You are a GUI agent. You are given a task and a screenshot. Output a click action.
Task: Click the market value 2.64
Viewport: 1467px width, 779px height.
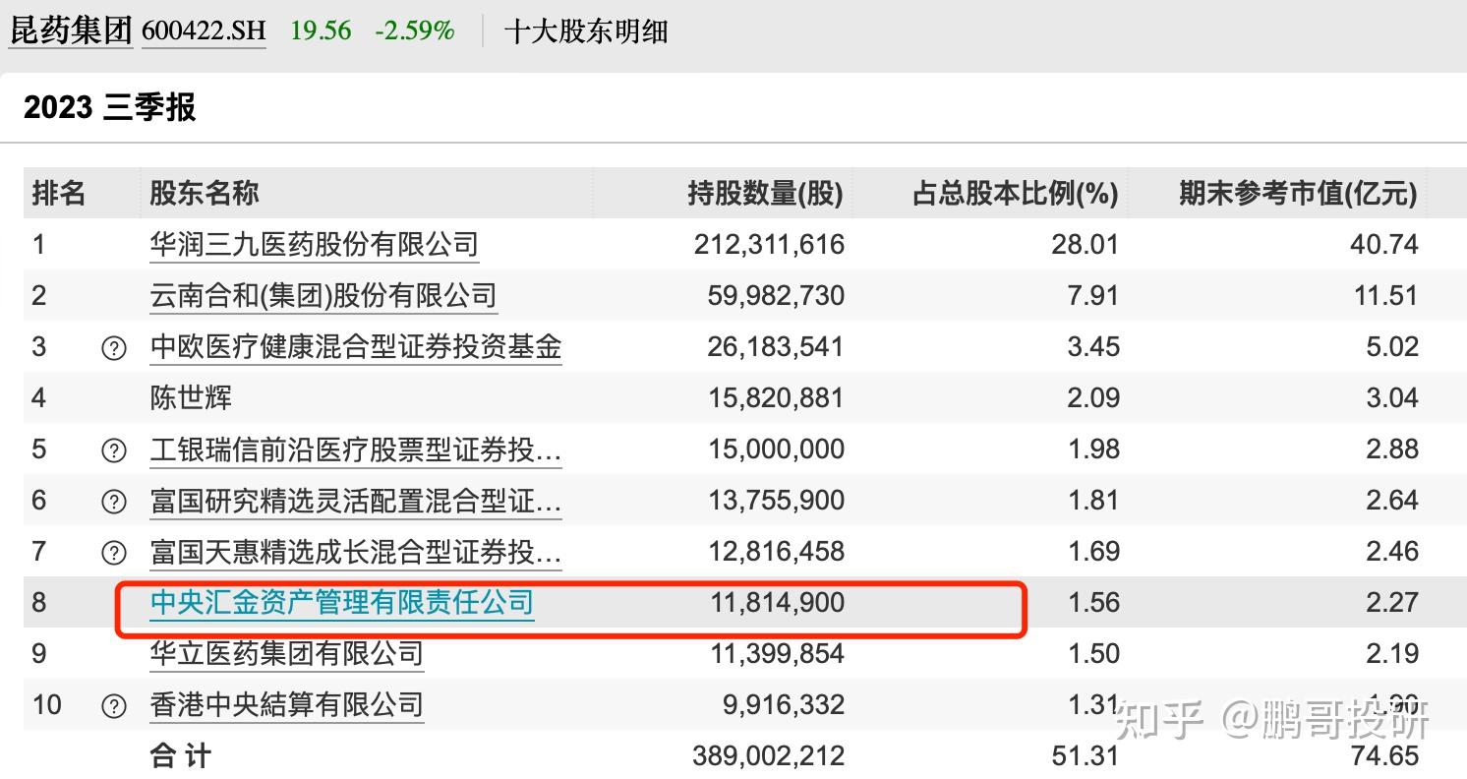pyautogui.click(x=1391, y=500)
